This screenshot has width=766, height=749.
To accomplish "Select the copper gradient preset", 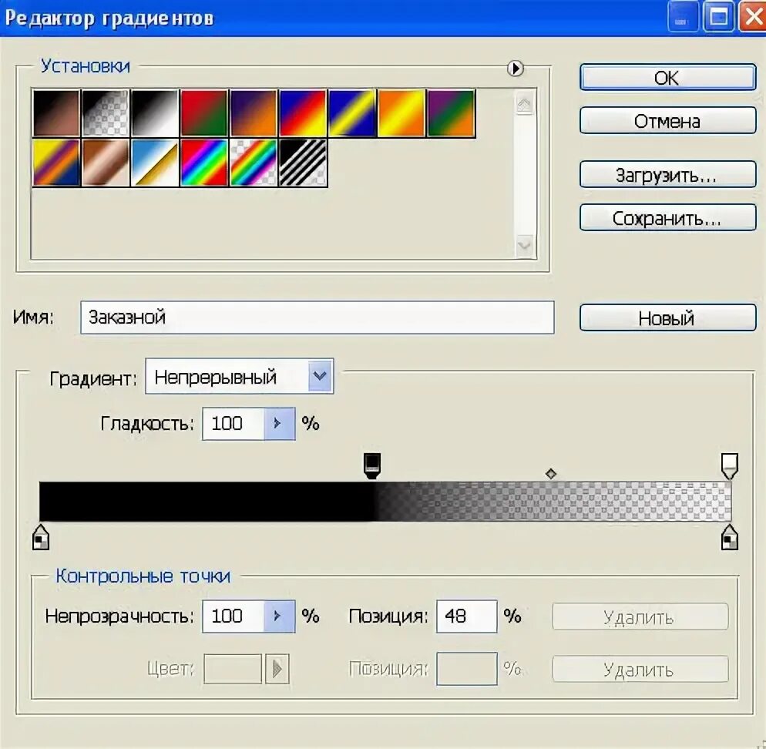I will pos(106,163).
